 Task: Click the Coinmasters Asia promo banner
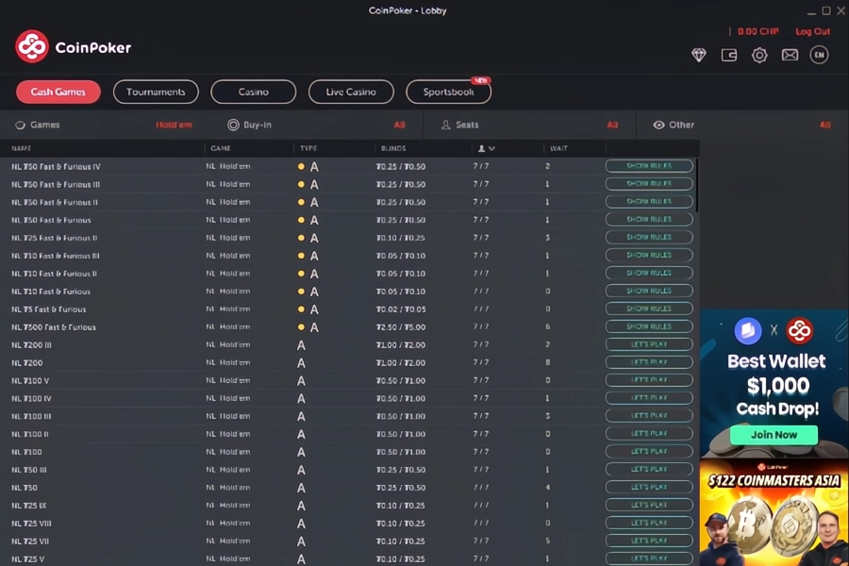pyautogui.click(x=774, y=513)
